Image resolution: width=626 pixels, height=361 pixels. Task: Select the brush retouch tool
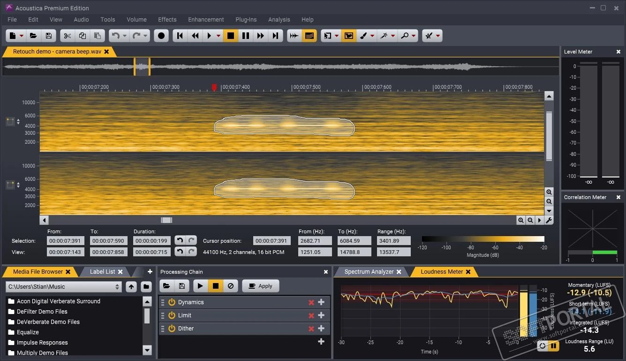(363, 36)
